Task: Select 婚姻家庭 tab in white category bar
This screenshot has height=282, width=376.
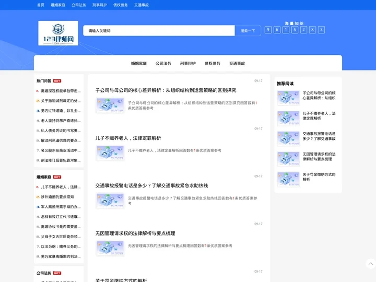Action: click(139, 64)
